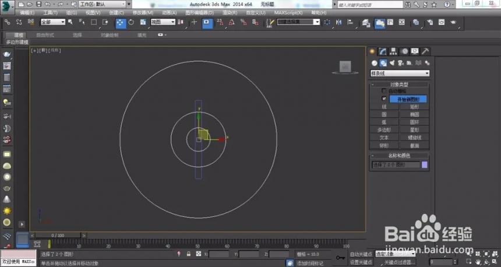Viewport: 501px width, 267px height.
Task: Click the Align tool icon
Action: click(350, 22)
